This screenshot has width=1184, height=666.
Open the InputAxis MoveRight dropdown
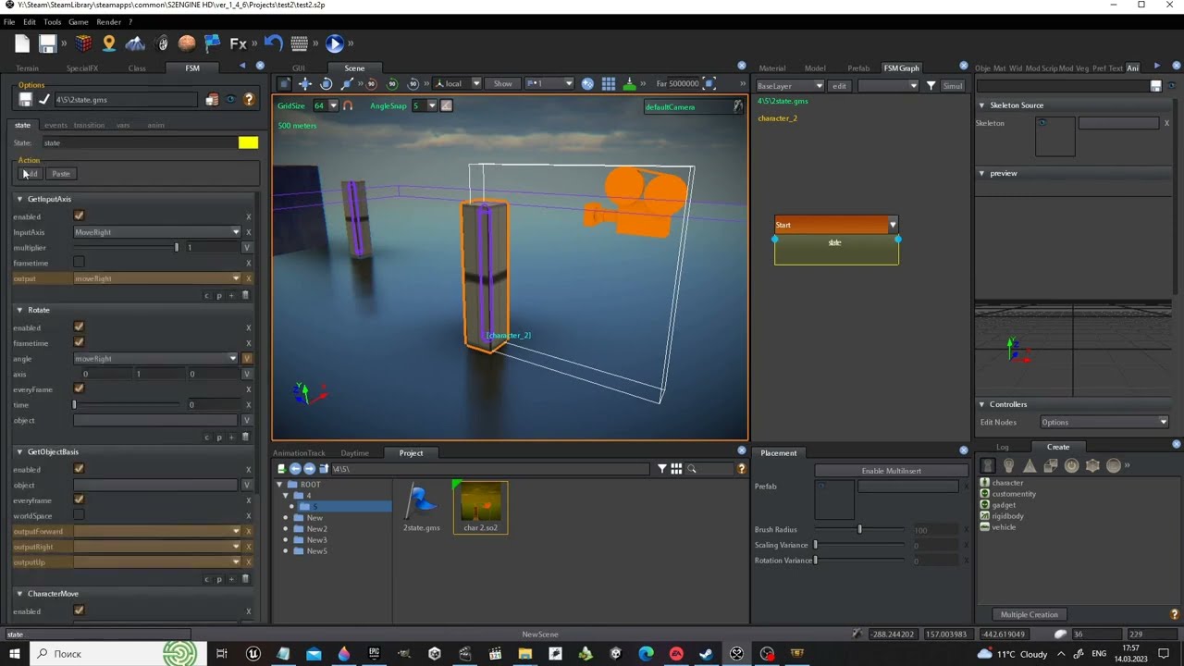coord(157,232)
